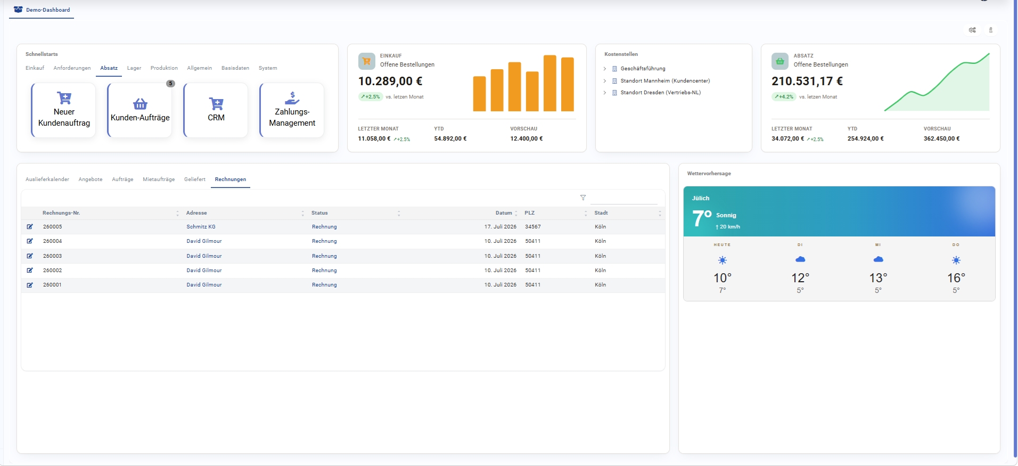Open the Kunden-Aufträge basket tile
Viewport: 1018px width, 466px height.
pos(140,110)
